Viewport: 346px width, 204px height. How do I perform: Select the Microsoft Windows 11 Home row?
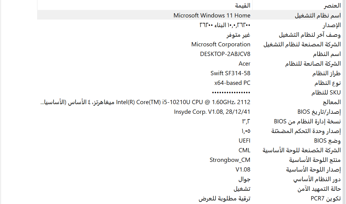[x=189, y=15]
